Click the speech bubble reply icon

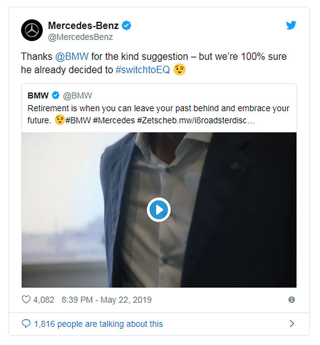tap(26, 324)
